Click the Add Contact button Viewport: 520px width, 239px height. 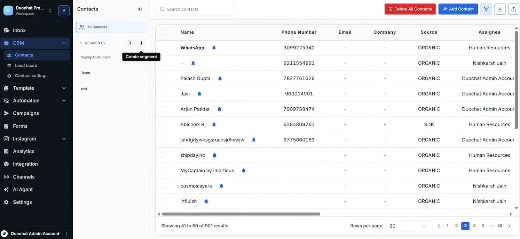click(458, 9)
